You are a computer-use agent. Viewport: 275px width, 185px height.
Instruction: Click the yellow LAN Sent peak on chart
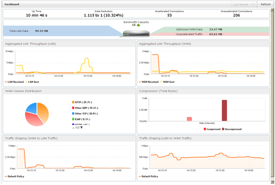(86, 59)
